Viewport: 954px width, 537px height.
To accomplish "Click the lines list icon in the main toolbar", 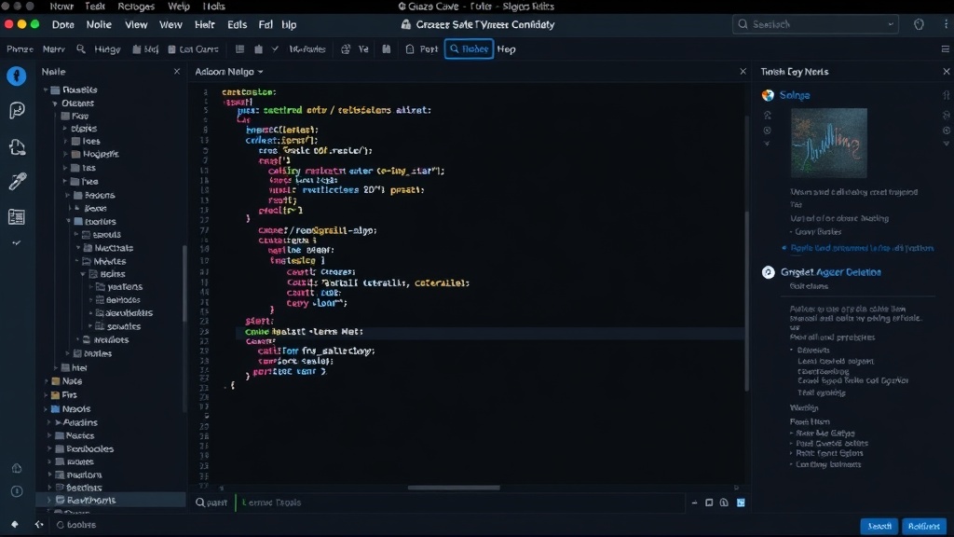I will point(239,48).
